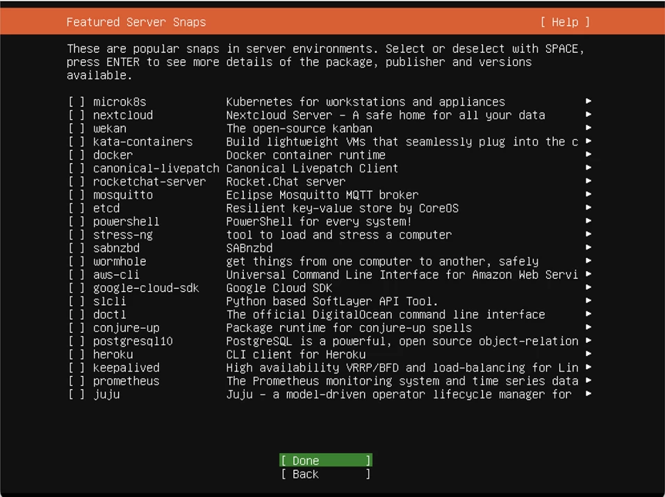Viewport: 665px width, 497px height.
Task: Open the Help menu in header
Action: (565, 22)
